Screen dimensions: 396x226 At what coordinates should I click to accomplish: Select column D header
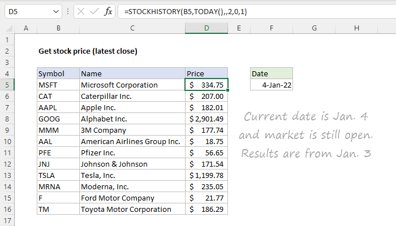(x=206, y=28)
